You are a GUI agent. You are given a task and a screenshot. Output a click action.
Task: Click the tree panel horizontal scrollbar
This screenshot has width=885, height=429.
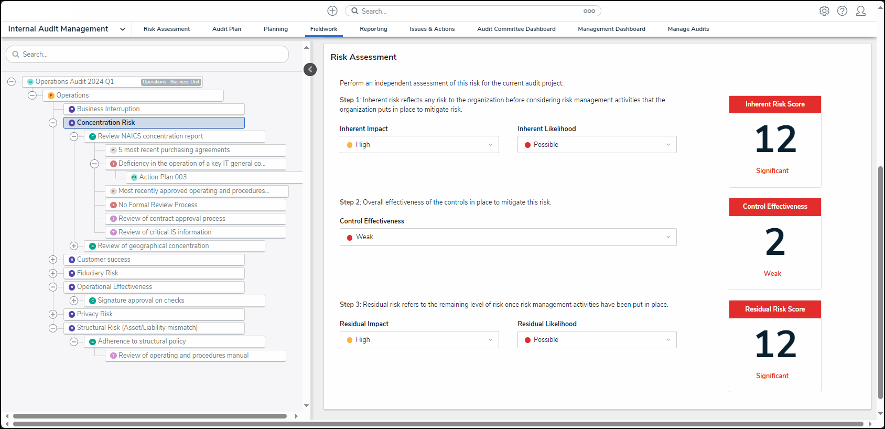point(150,416)
